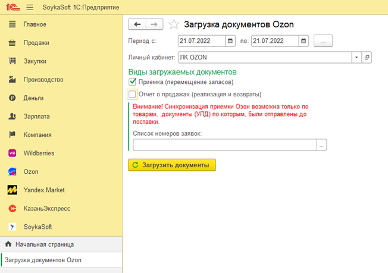The width and height of the screenshot is (388, 273).
Task: Click the КазаньЭкспресс logo icon
Action: point(12,208)
